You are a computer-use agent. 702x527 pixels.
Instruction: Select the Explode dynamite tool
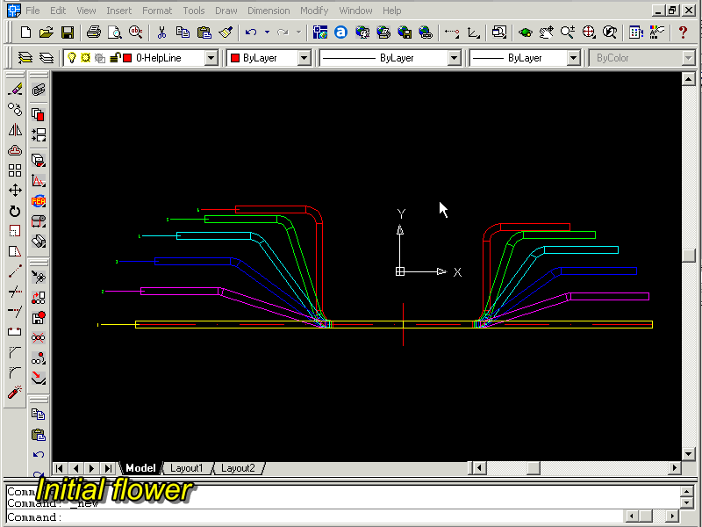(x=15, y=393)
